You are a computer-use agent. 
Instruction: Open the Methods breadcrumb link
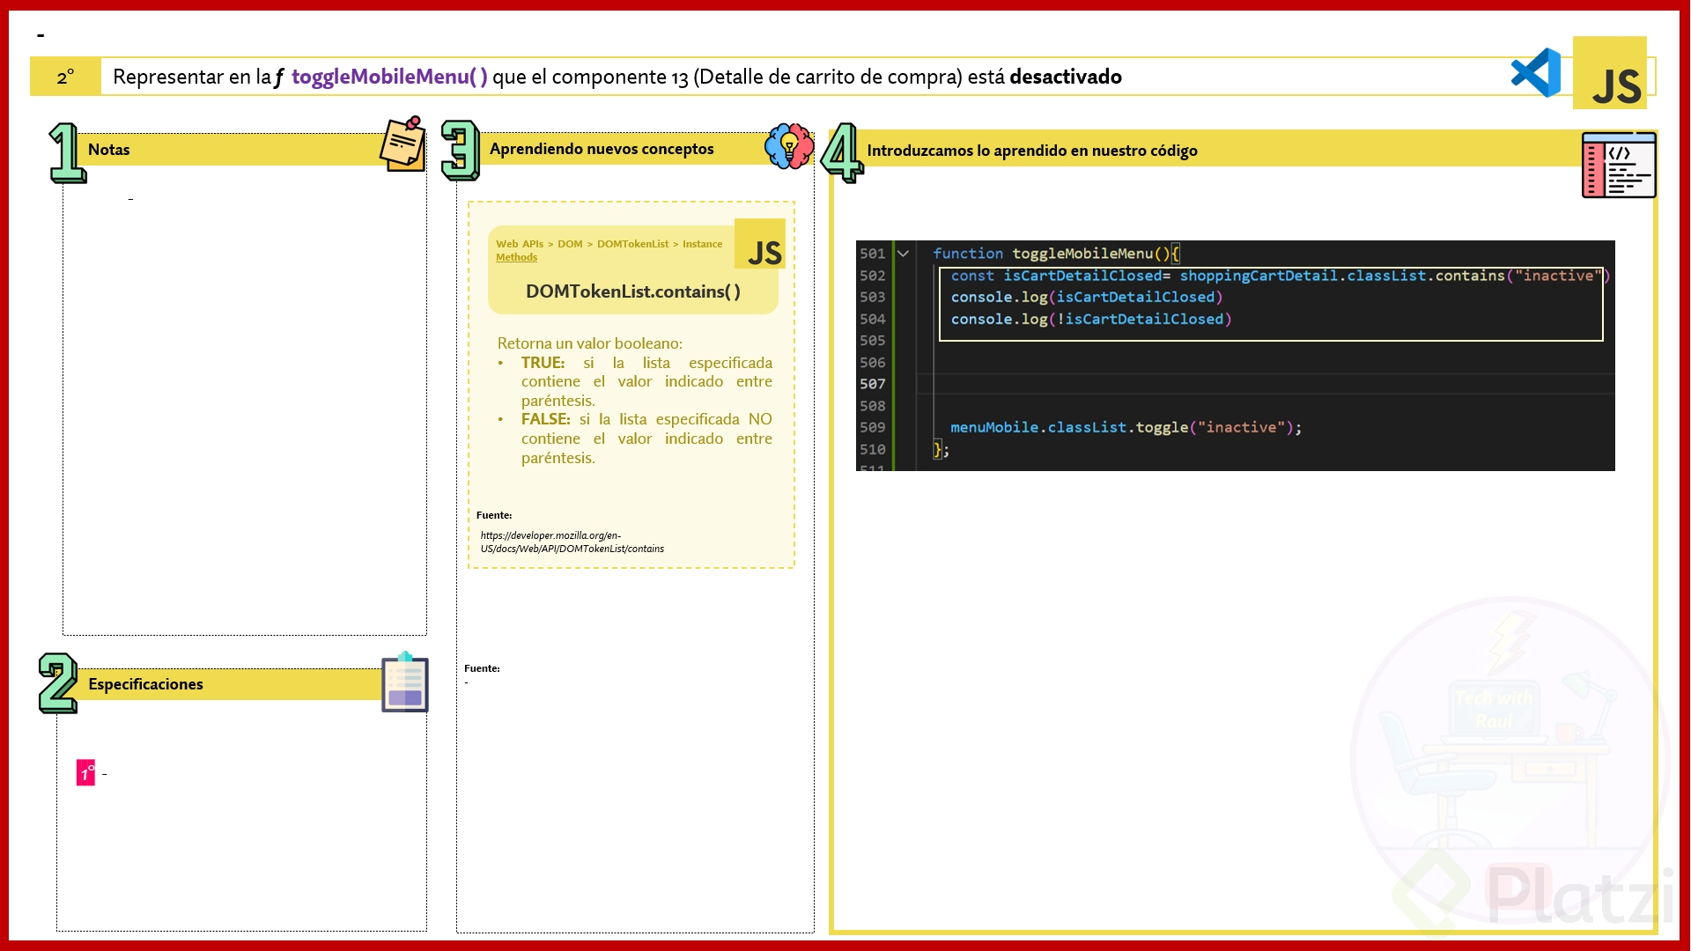pos(516,258)
